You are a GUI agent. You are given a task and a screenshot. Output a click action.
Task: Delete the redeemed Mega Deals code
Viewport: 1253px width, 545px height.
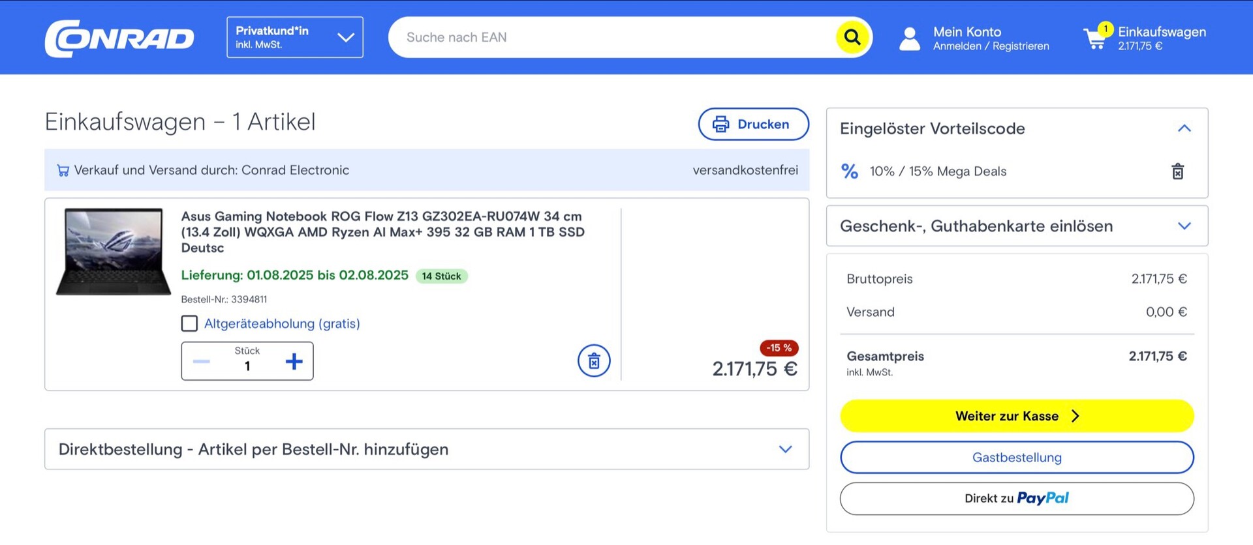click(x=1177, y=171)
